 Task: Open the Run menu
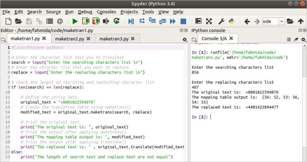click(x=69, y=12)
